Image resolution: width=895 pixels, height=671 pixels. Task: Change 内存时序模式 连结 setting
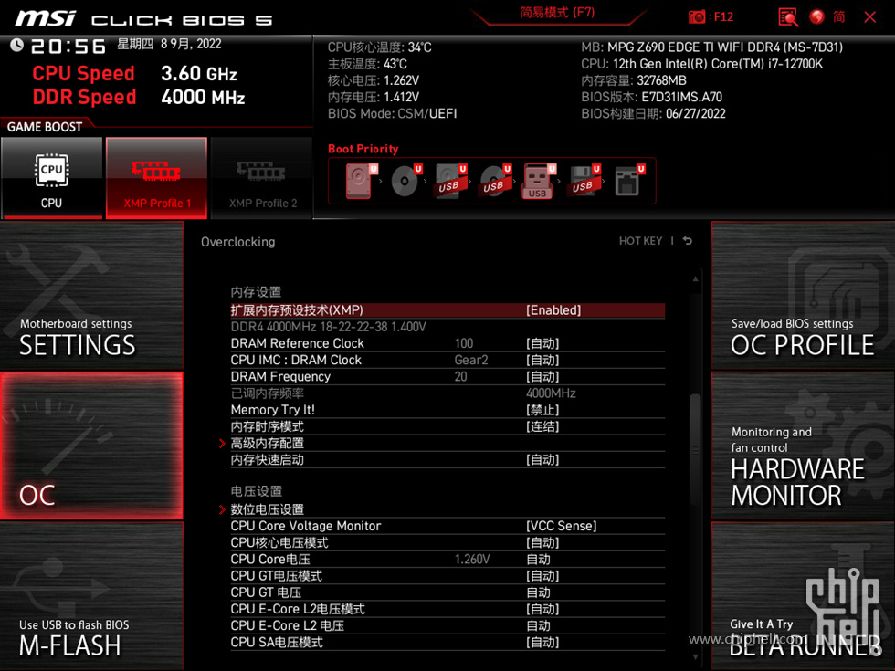tap(447, 426)
